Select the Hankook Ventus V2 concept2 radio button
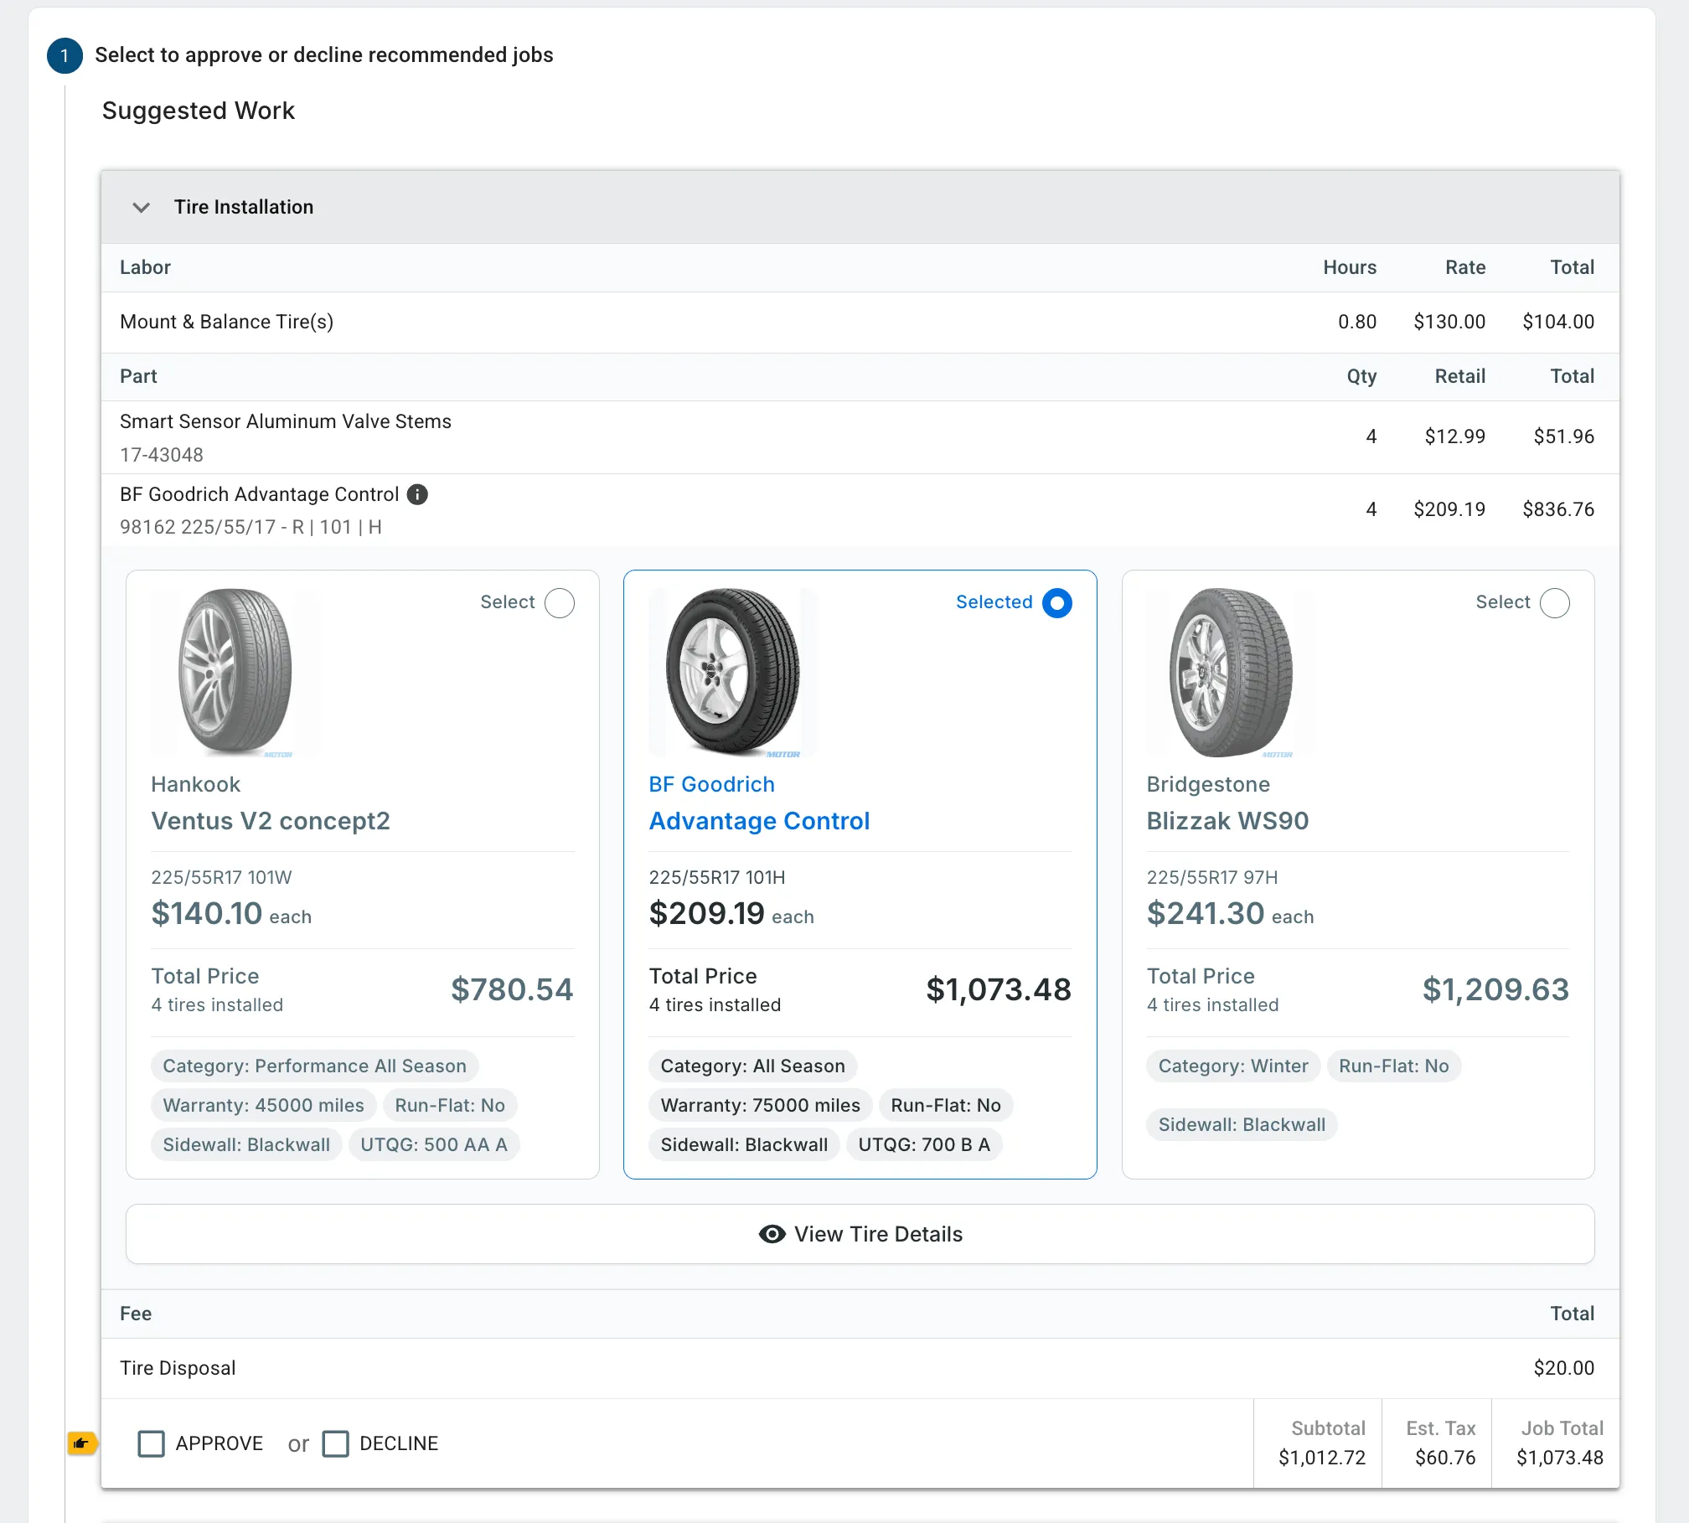The image size is (1689, 1523). click(560, 603)
